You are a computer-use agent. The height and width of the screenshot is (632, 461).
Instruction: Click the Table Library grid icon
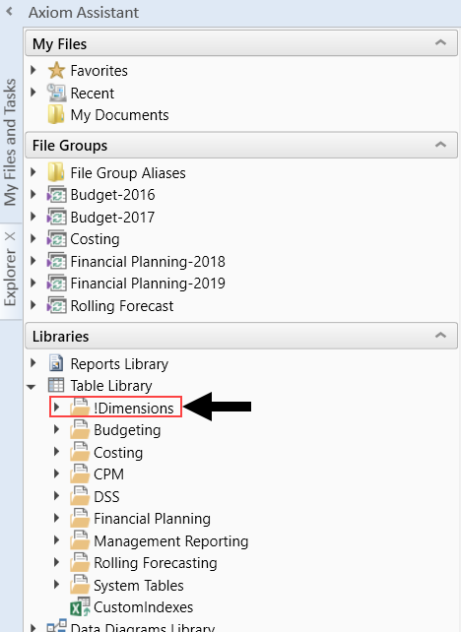coord(56,385)
